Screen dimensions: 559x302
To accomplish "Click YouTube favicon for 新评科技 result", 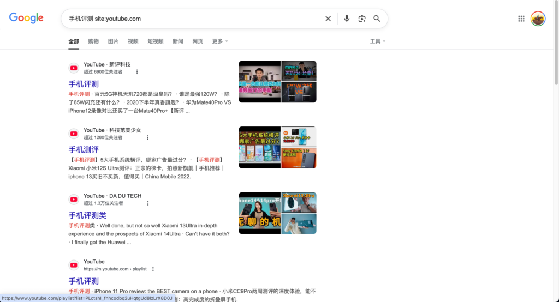I will (74, 68).
